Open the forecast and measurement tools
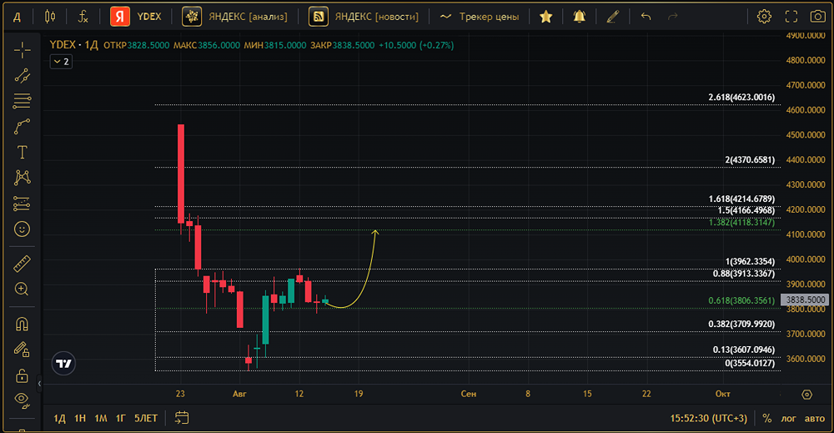This screenshot has width=834, height=433. click(22, 204)
